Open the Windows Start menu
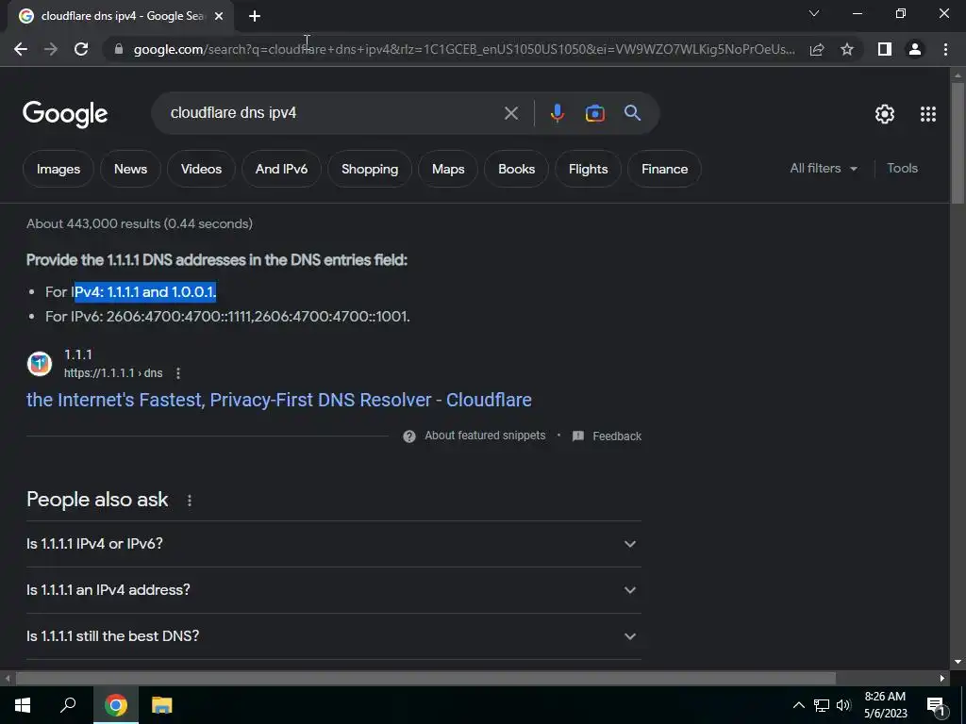The width and height of the screenshot is (966, 724). (x=23, y=705)
